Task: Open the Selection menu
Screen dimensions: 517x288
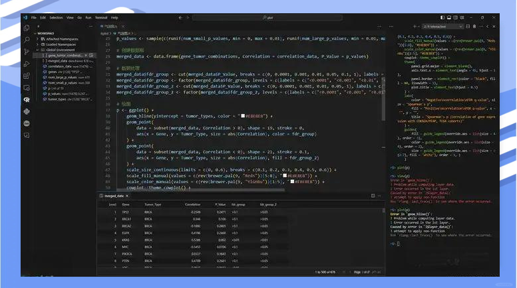Action: click(56, 17)
